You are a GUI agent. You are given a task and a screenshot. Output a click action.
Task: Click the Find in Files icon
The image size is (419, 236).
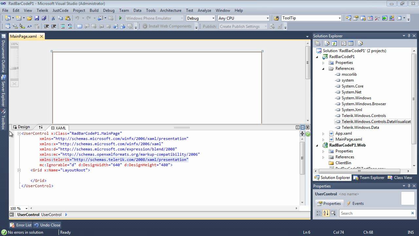coord(276,18)
